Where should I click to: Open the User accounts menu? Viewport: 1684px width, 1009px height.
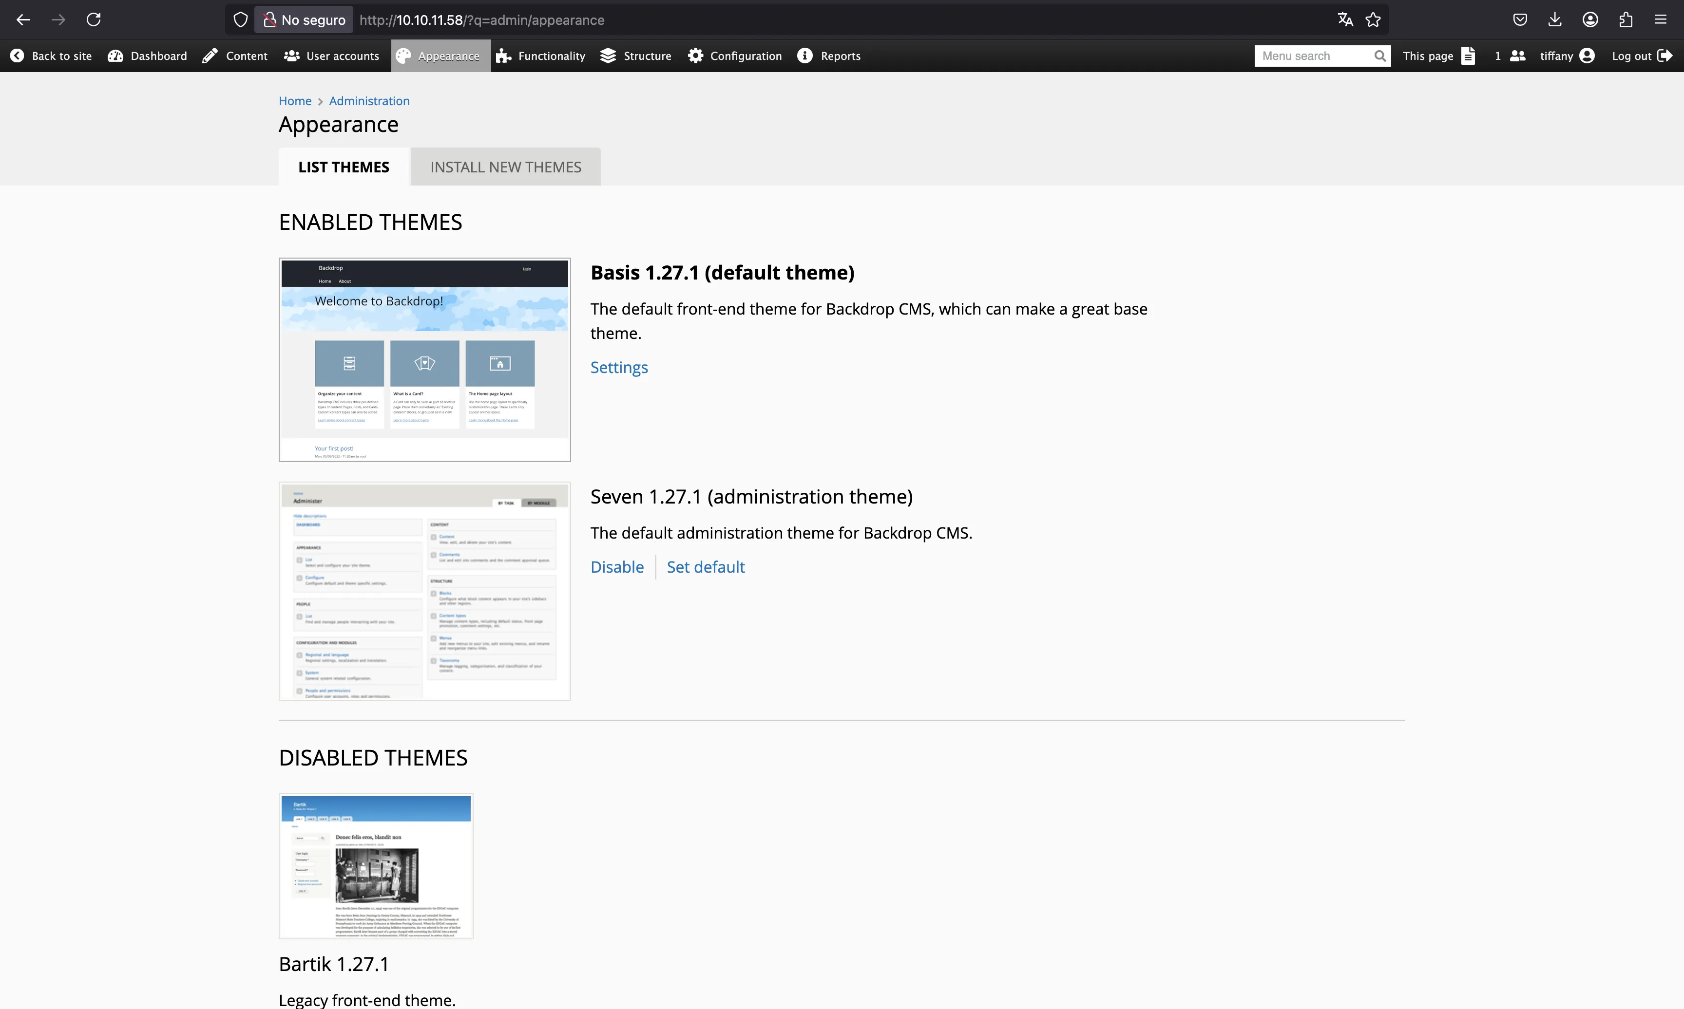(331, 56)
